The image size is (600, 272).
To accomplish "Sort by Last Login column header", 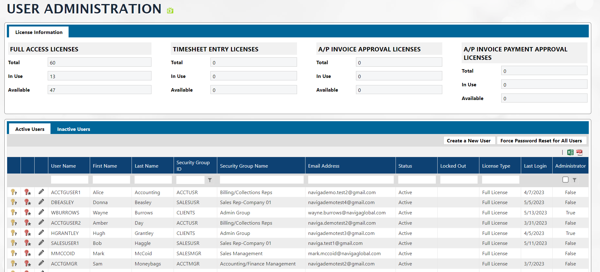I will click(535, 166).
